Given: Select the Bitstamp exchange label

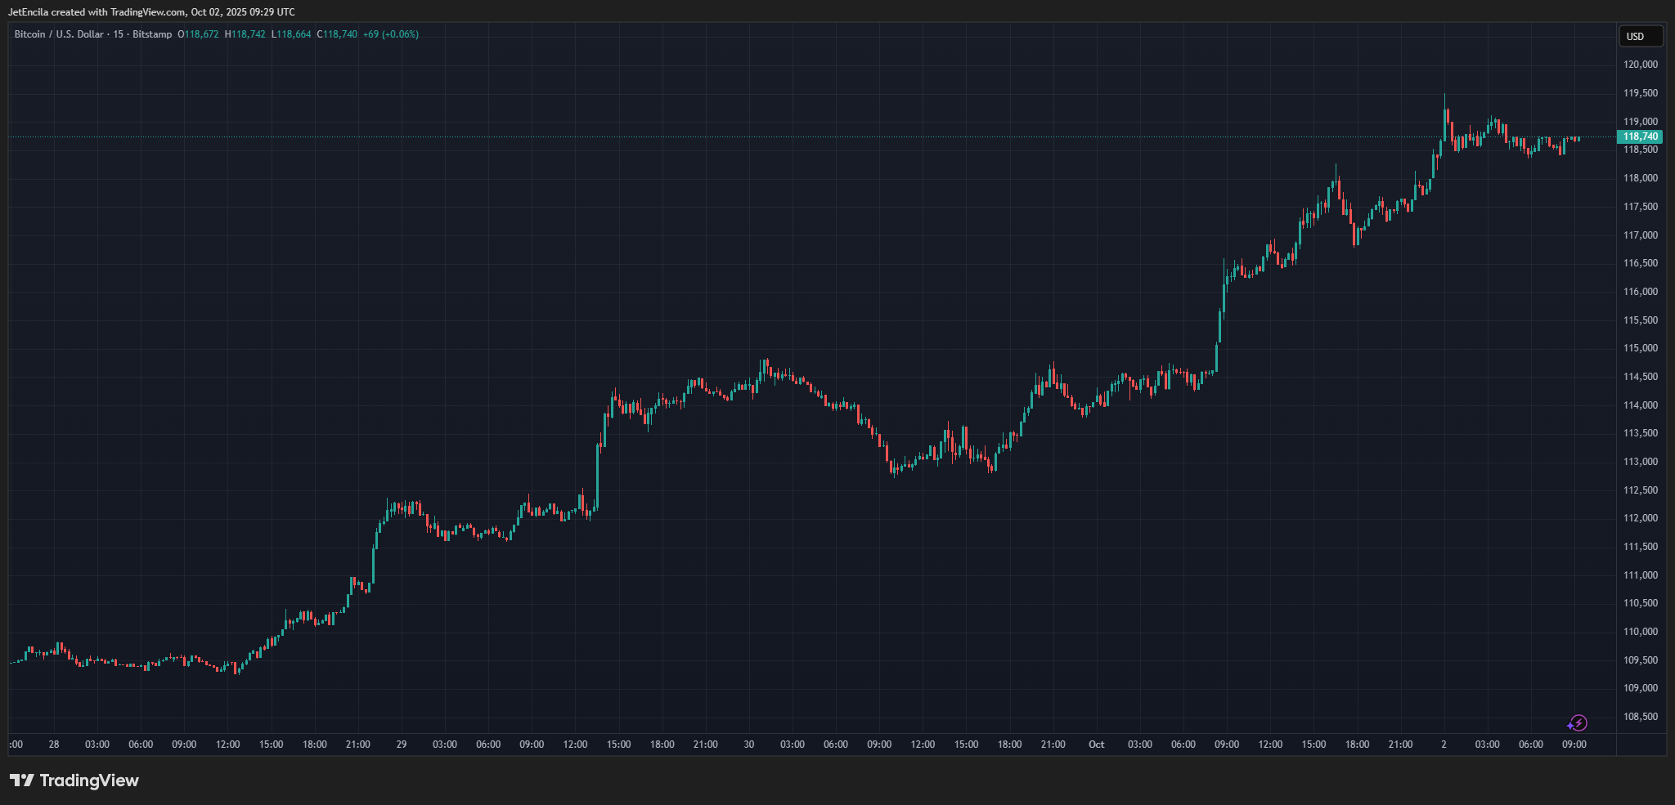Looking at the screenshot, I should click(152, 34).
